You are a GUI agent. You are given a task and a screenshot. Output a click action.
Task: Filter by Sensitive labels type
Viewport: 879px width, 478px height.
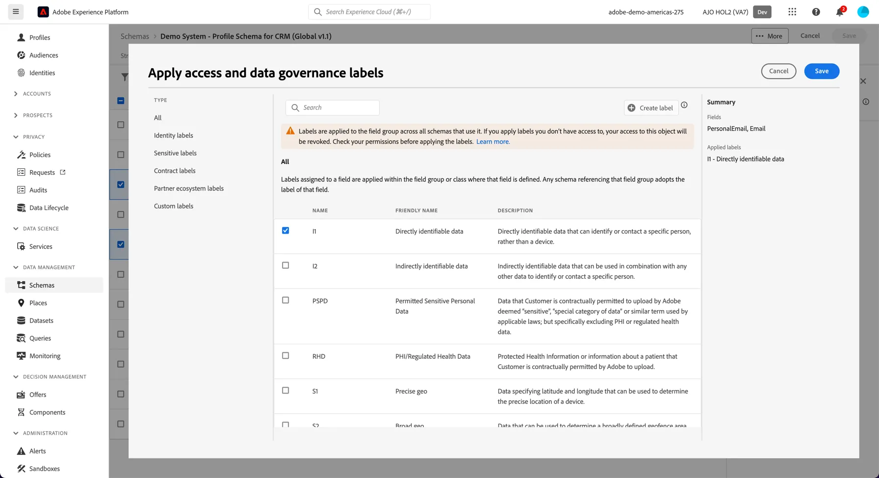[x=175, y=153]
